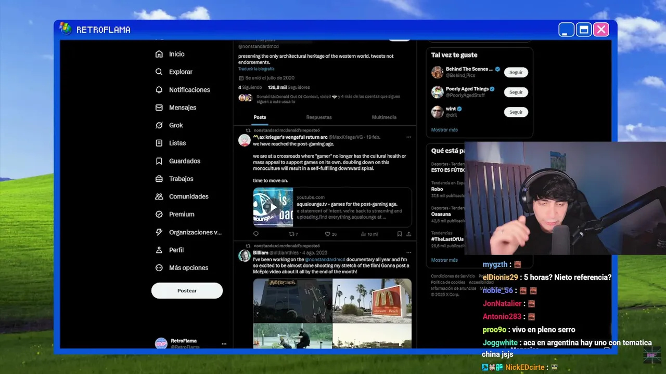Open the #TheLastOfUs trend
Screen dimensions: 666x374
(447, 239)
